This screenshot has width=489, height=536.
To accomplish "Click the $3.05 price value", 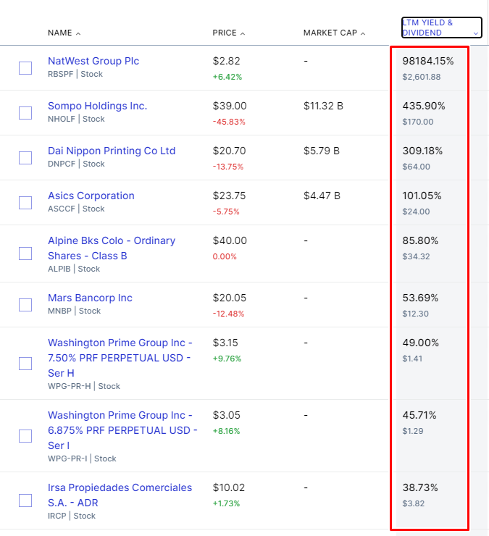I will coord(226,415).
